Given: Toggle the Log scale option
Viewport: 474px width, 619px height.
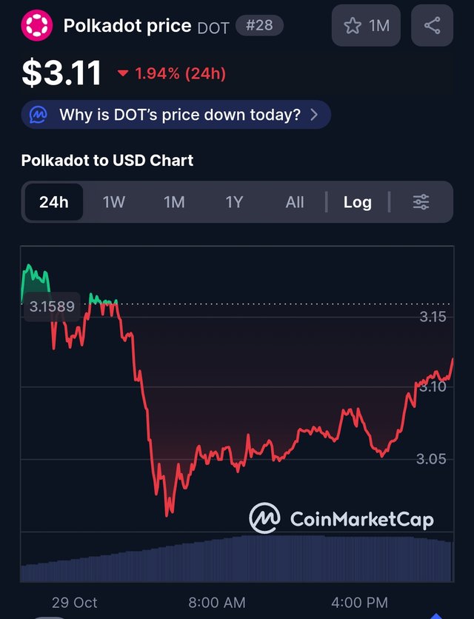Looking at the screenshot, I should pyautogui.click(x=357, y=202).
